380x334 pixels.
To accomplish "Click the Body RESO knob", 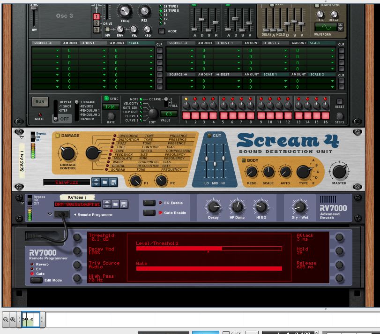I will coord(252,172).
